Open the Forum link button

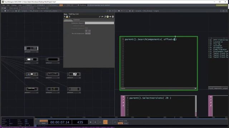(41, 5)
